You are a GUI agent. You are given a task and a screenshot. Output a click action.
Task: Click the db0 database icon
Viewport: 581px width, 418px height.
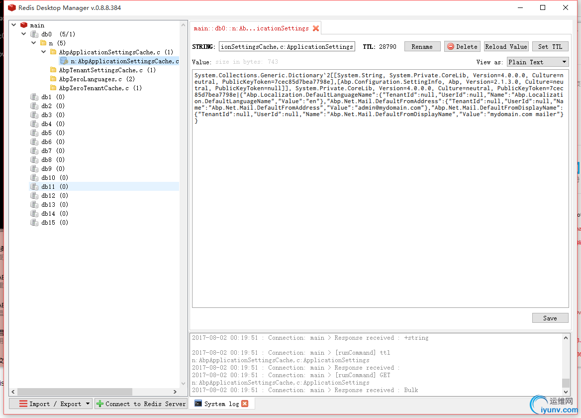point(34,34)
